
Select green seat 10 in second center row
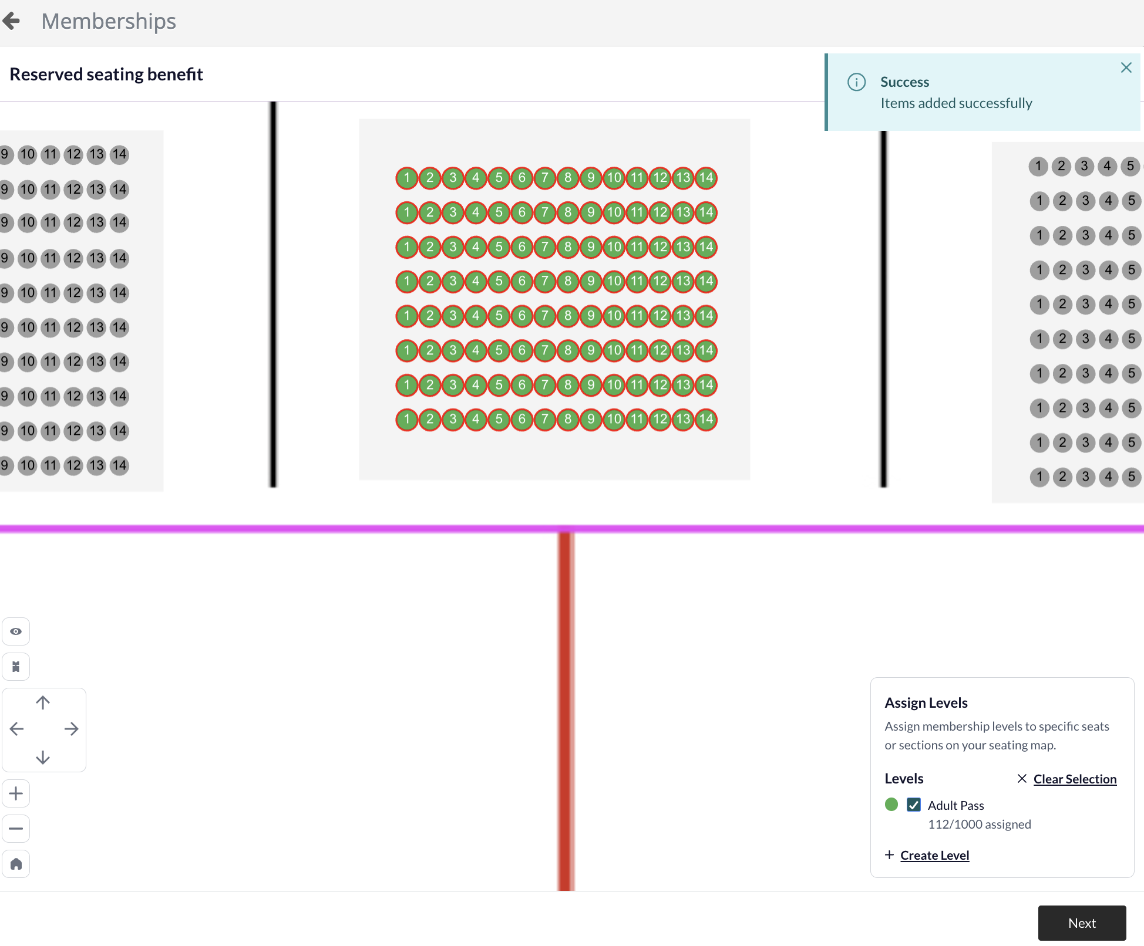pyautogui.click(x=614, y=212)
